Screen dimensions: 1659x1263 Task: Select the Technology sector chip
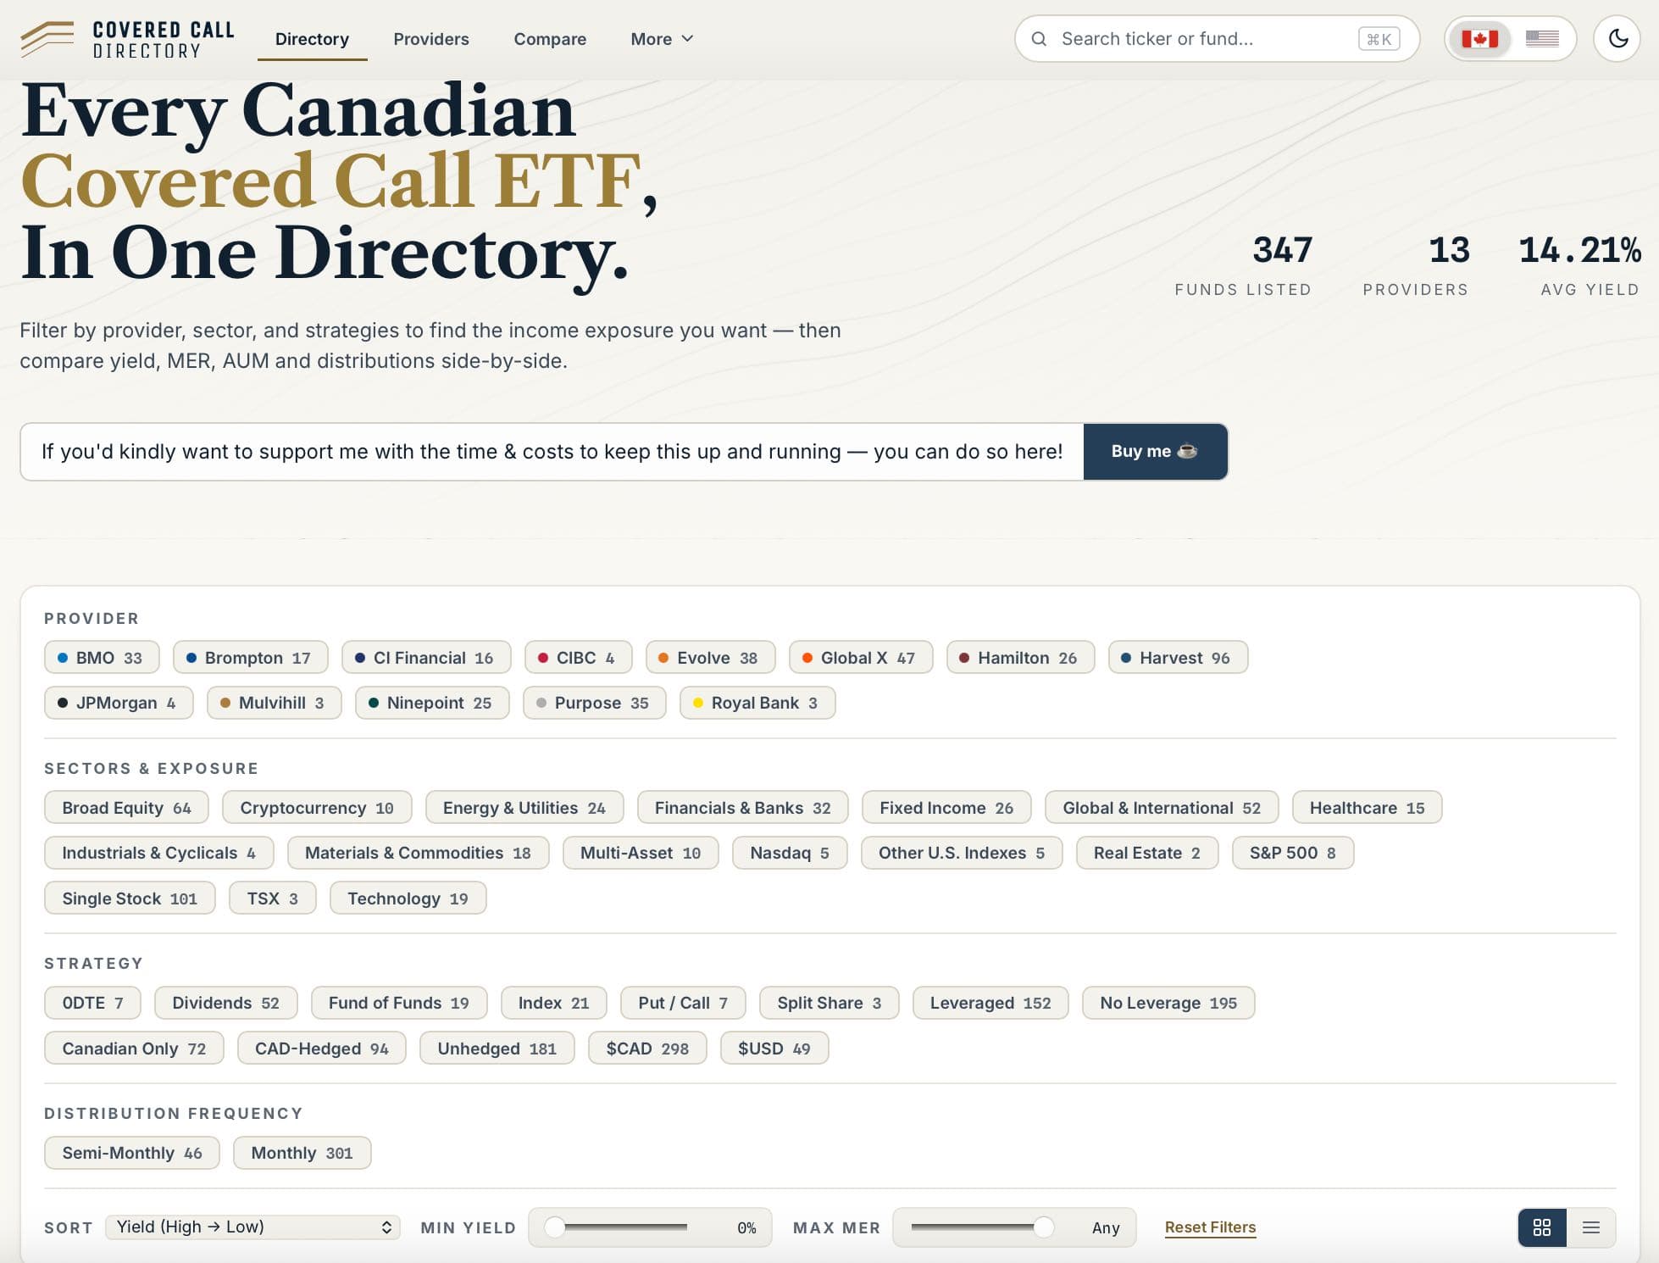pos(408,899)
